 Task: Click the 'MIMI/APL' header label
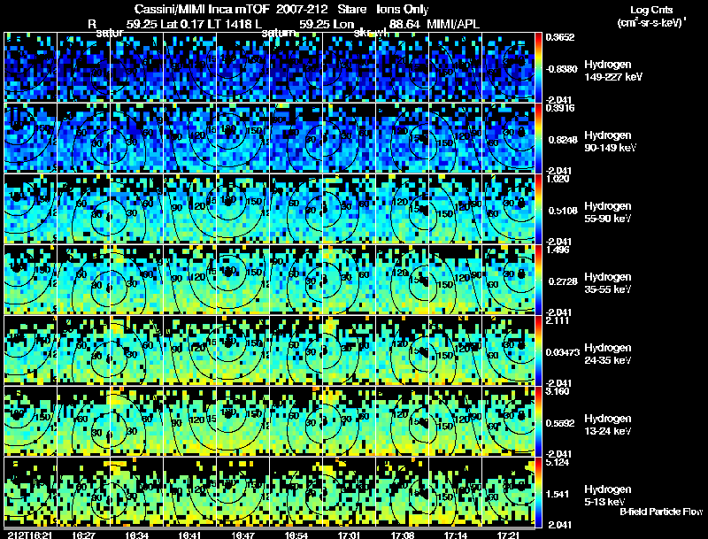pyautogui.click(x=453, y=24)
